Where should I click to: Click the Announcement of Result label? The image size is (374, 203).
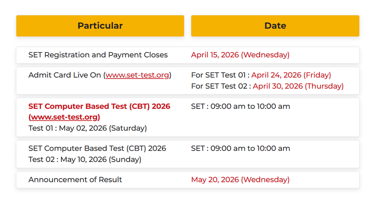75,180
